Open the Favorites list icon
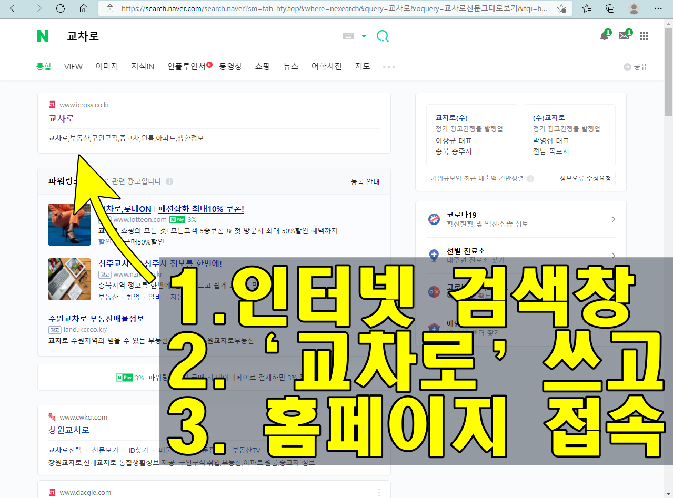The height and width of the screenshot is (498, 673). click(x=587, y=8)
